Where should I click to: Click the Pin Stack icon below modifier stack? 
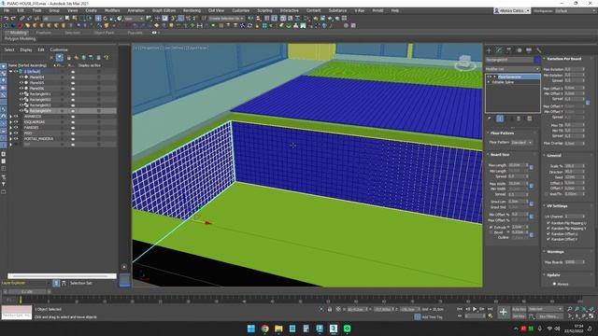tap(490, 119)
